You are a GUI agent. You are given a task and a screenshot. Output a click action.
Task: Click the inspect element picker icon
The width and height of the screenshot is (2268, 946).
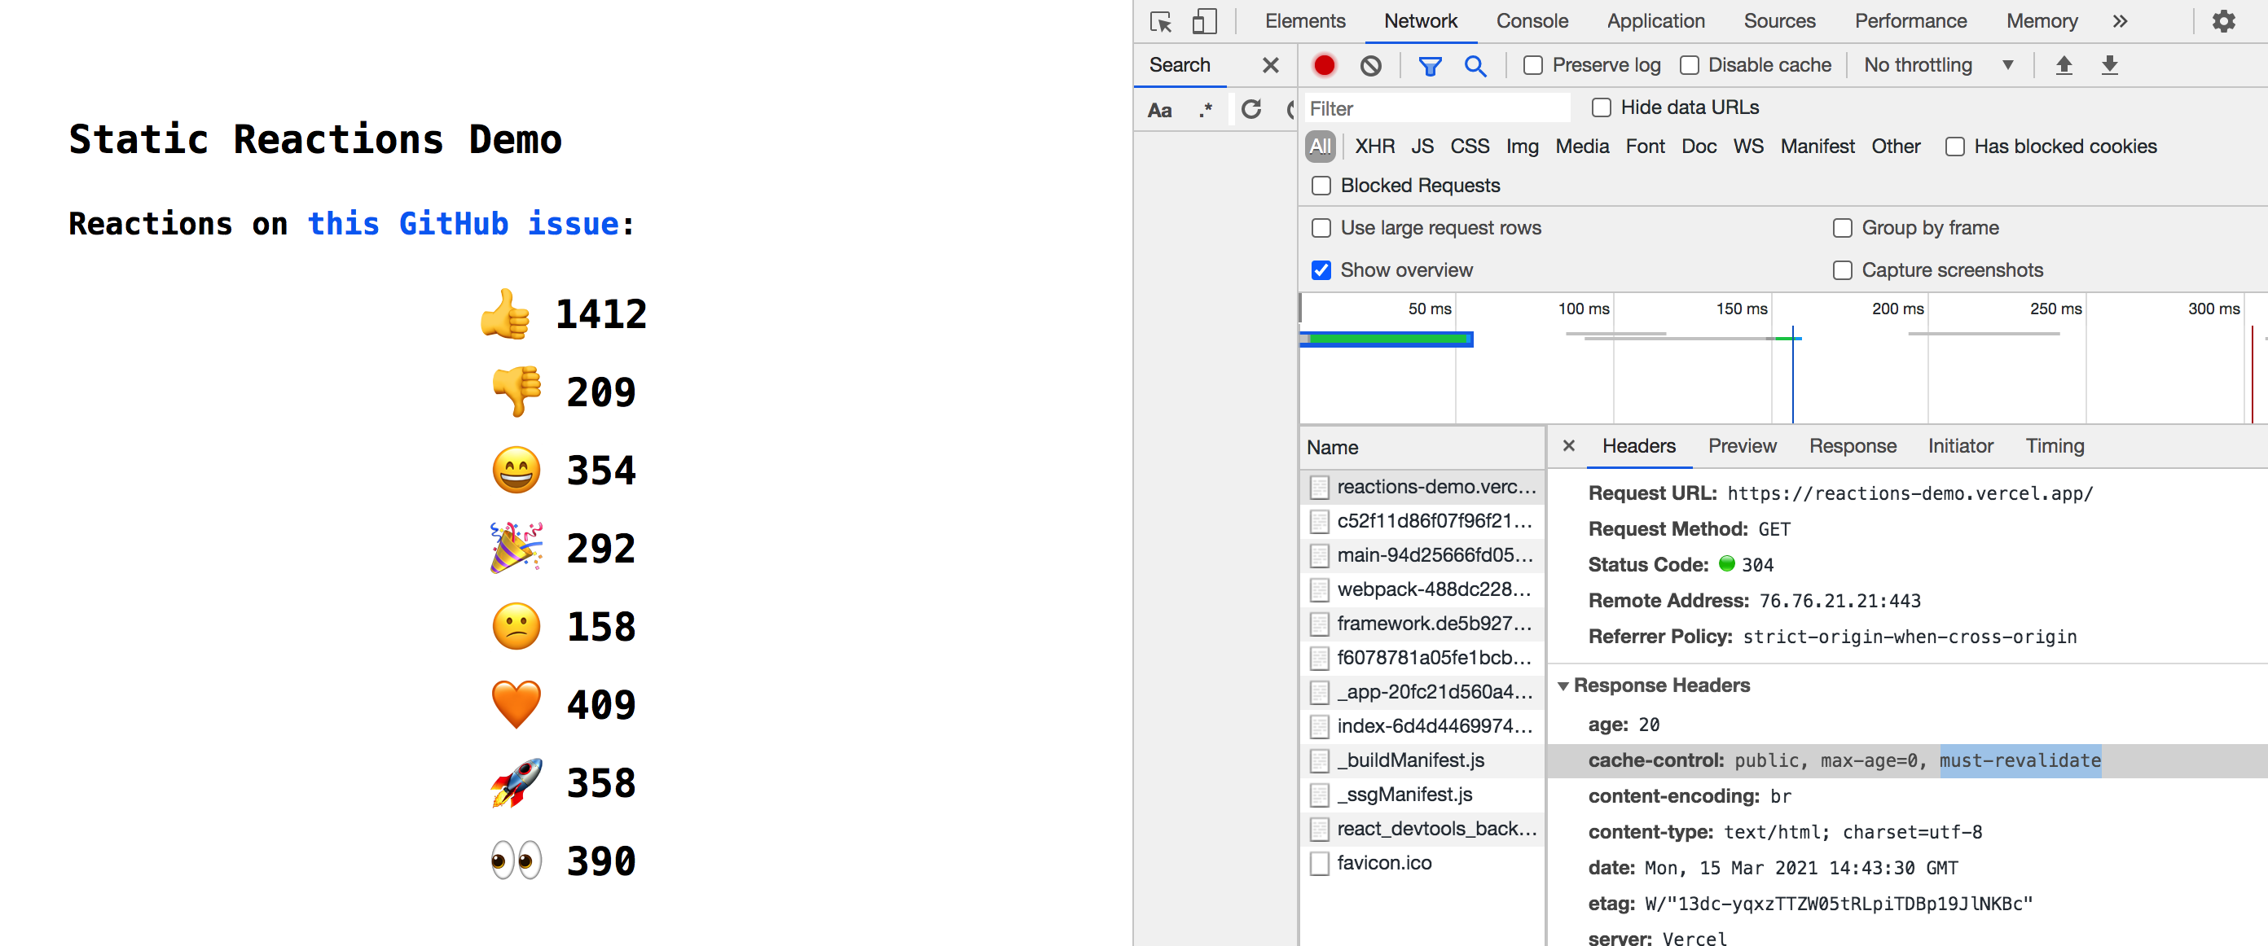[1162, 21]
